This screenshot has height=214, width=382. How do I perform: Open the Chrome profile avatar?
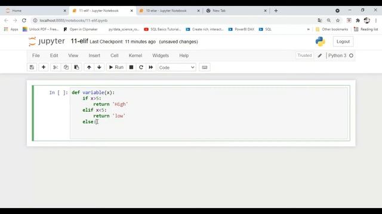tap(366, 21)
